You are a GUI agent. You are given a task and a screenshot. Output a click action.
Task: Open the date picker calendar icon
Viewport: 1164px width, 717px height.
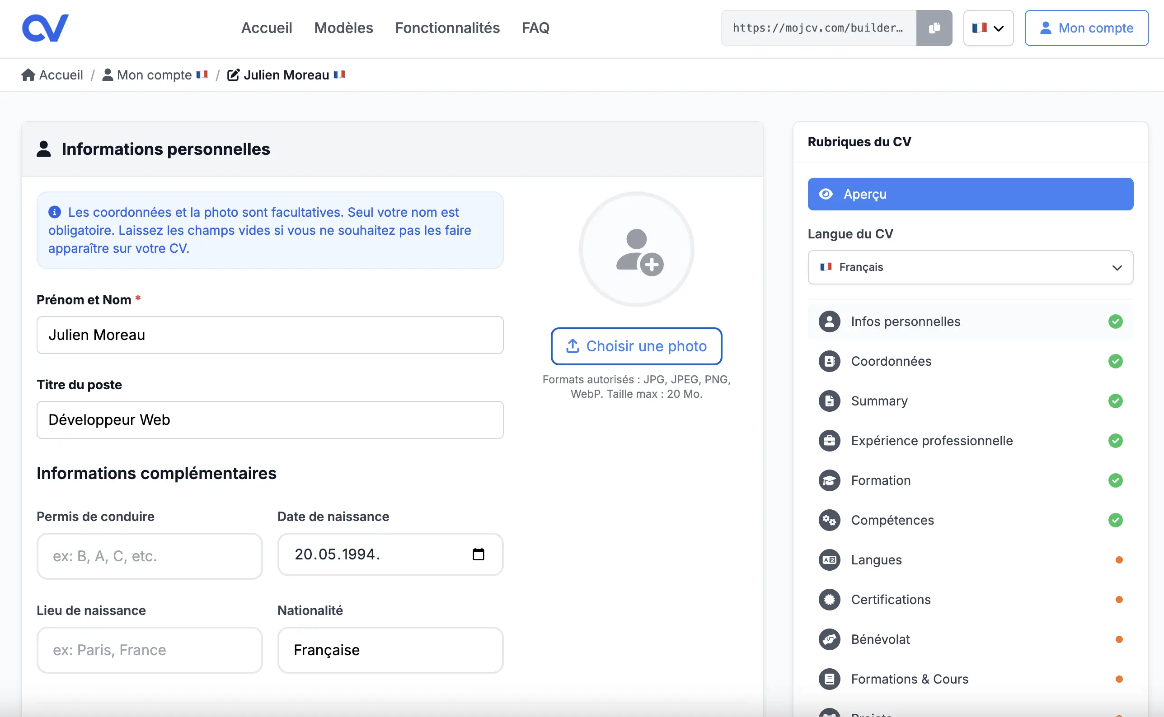pyautogui.click(x=478, y=554)
